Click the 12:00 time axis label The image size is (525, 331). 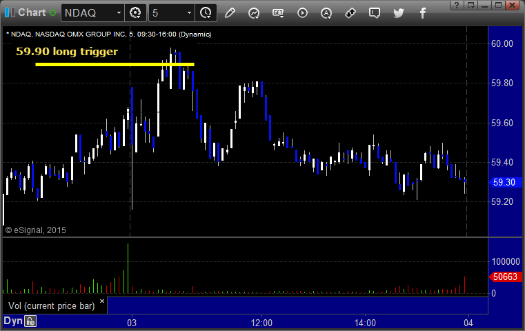point(261,323)
